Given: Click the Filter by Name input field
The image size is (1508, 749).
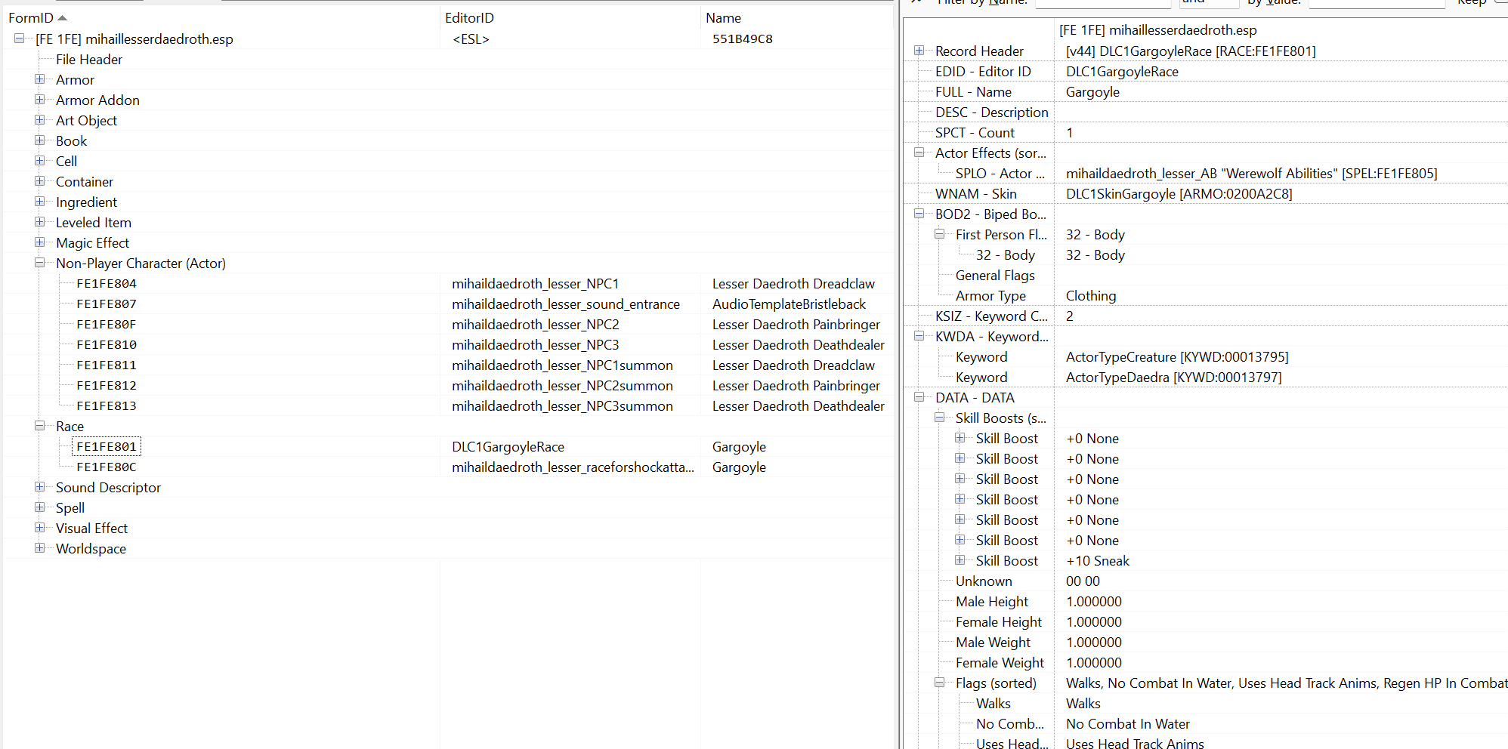Looking at the screenshot, I should (x=1103, y=4).
